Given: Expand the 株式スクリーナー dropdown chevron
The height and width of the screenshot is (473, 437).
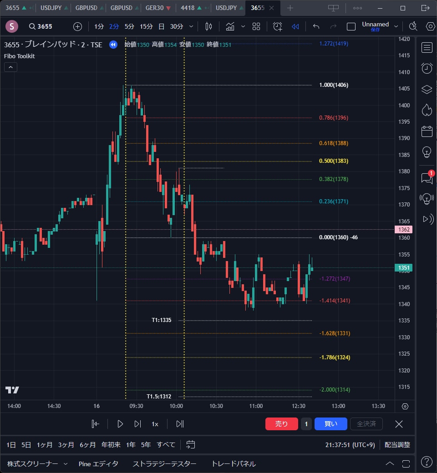Looking at the screenshot, I should [66, 463].
